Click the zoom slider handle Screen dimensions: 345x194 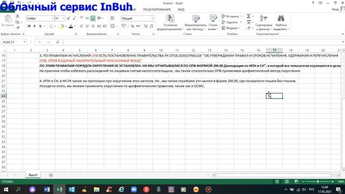click(x=318, y=182)
